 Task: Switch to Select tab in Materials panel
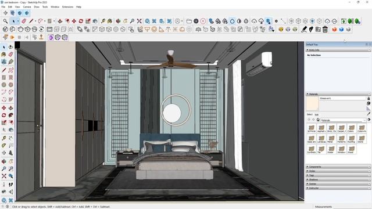pyautogui.click(x=309, y=114)
